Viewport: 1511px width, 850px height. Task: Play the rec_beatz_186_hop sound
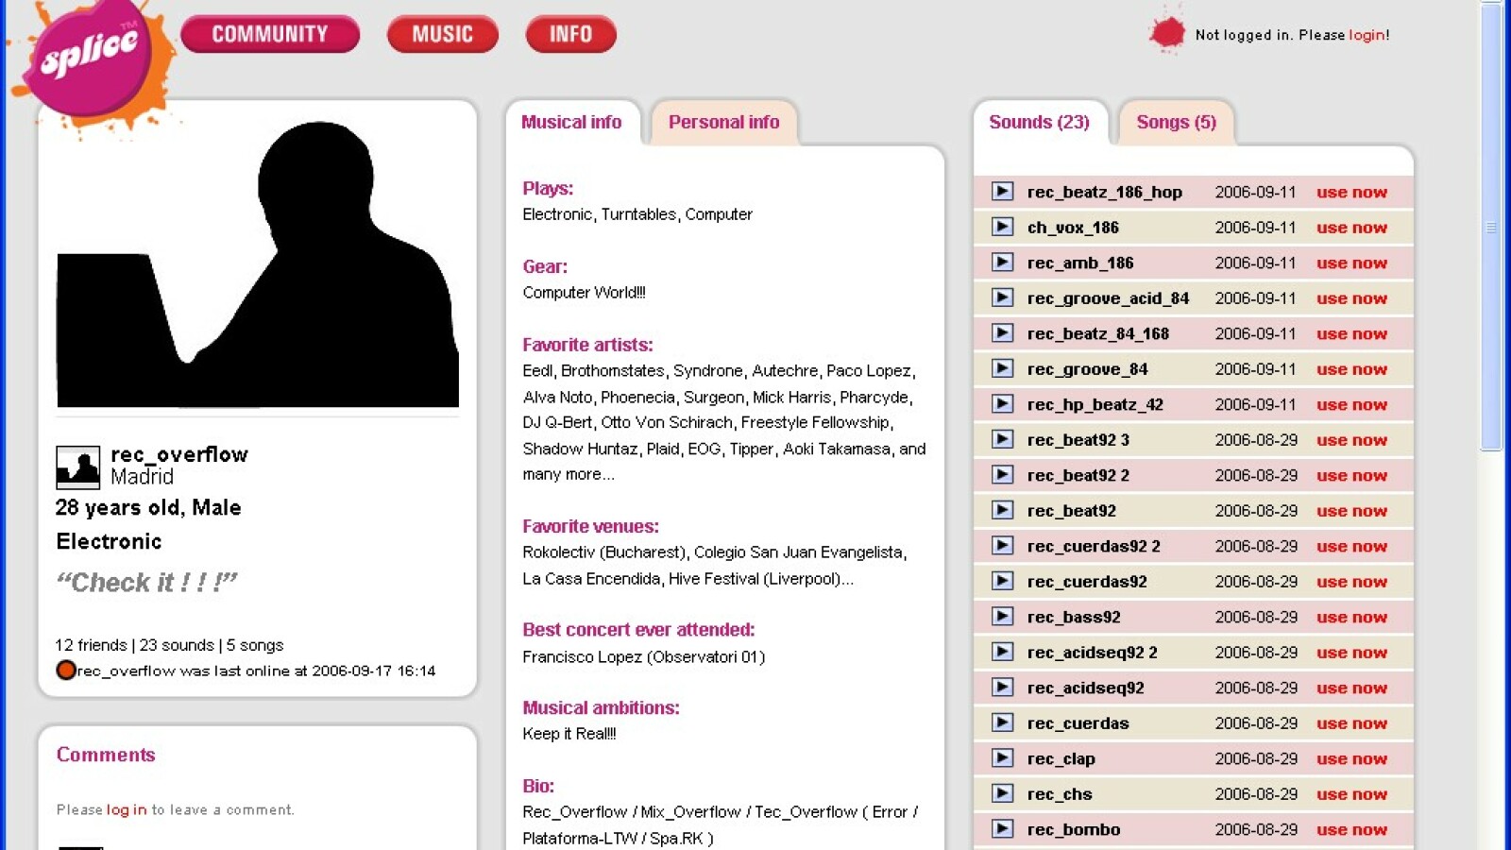(1002, 192)
